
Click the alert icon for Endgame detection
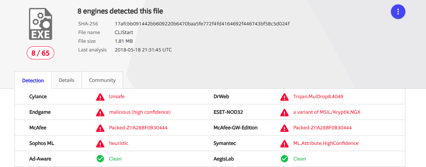pyautogui.click(x=100, y=113)
